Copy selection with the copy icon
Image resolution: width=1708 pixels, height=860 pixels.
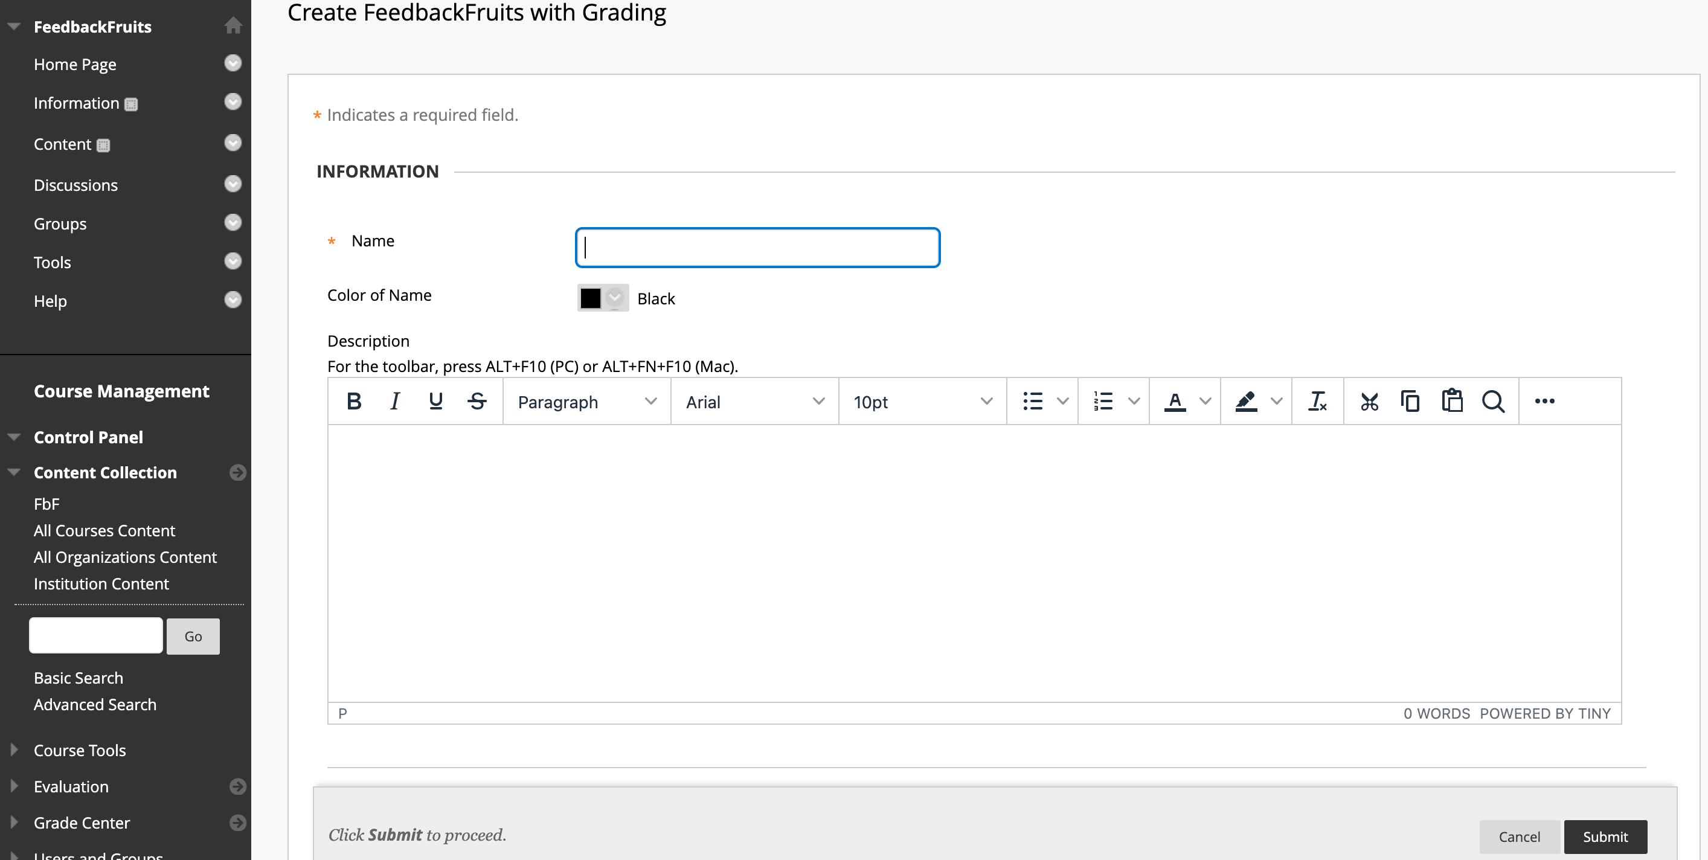coord(1410,402)
